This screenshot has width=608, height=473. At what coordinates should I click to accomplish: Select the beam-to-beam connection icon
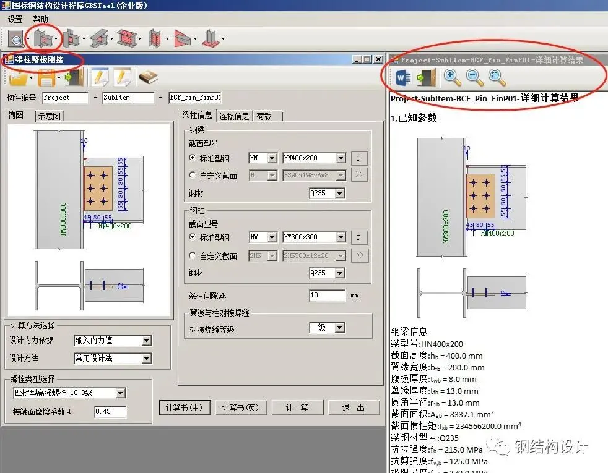pos(99,39)
